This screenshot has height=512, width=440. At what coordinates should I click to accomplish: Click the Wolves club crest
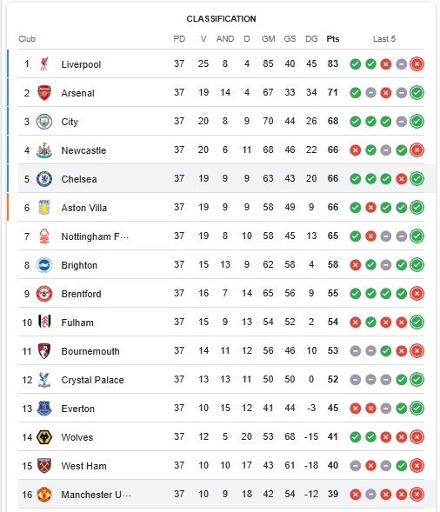coord(44,437)
